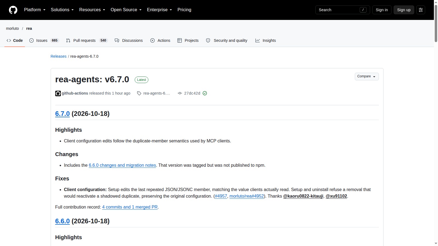Show the green verified check status icon

point(205,93)
